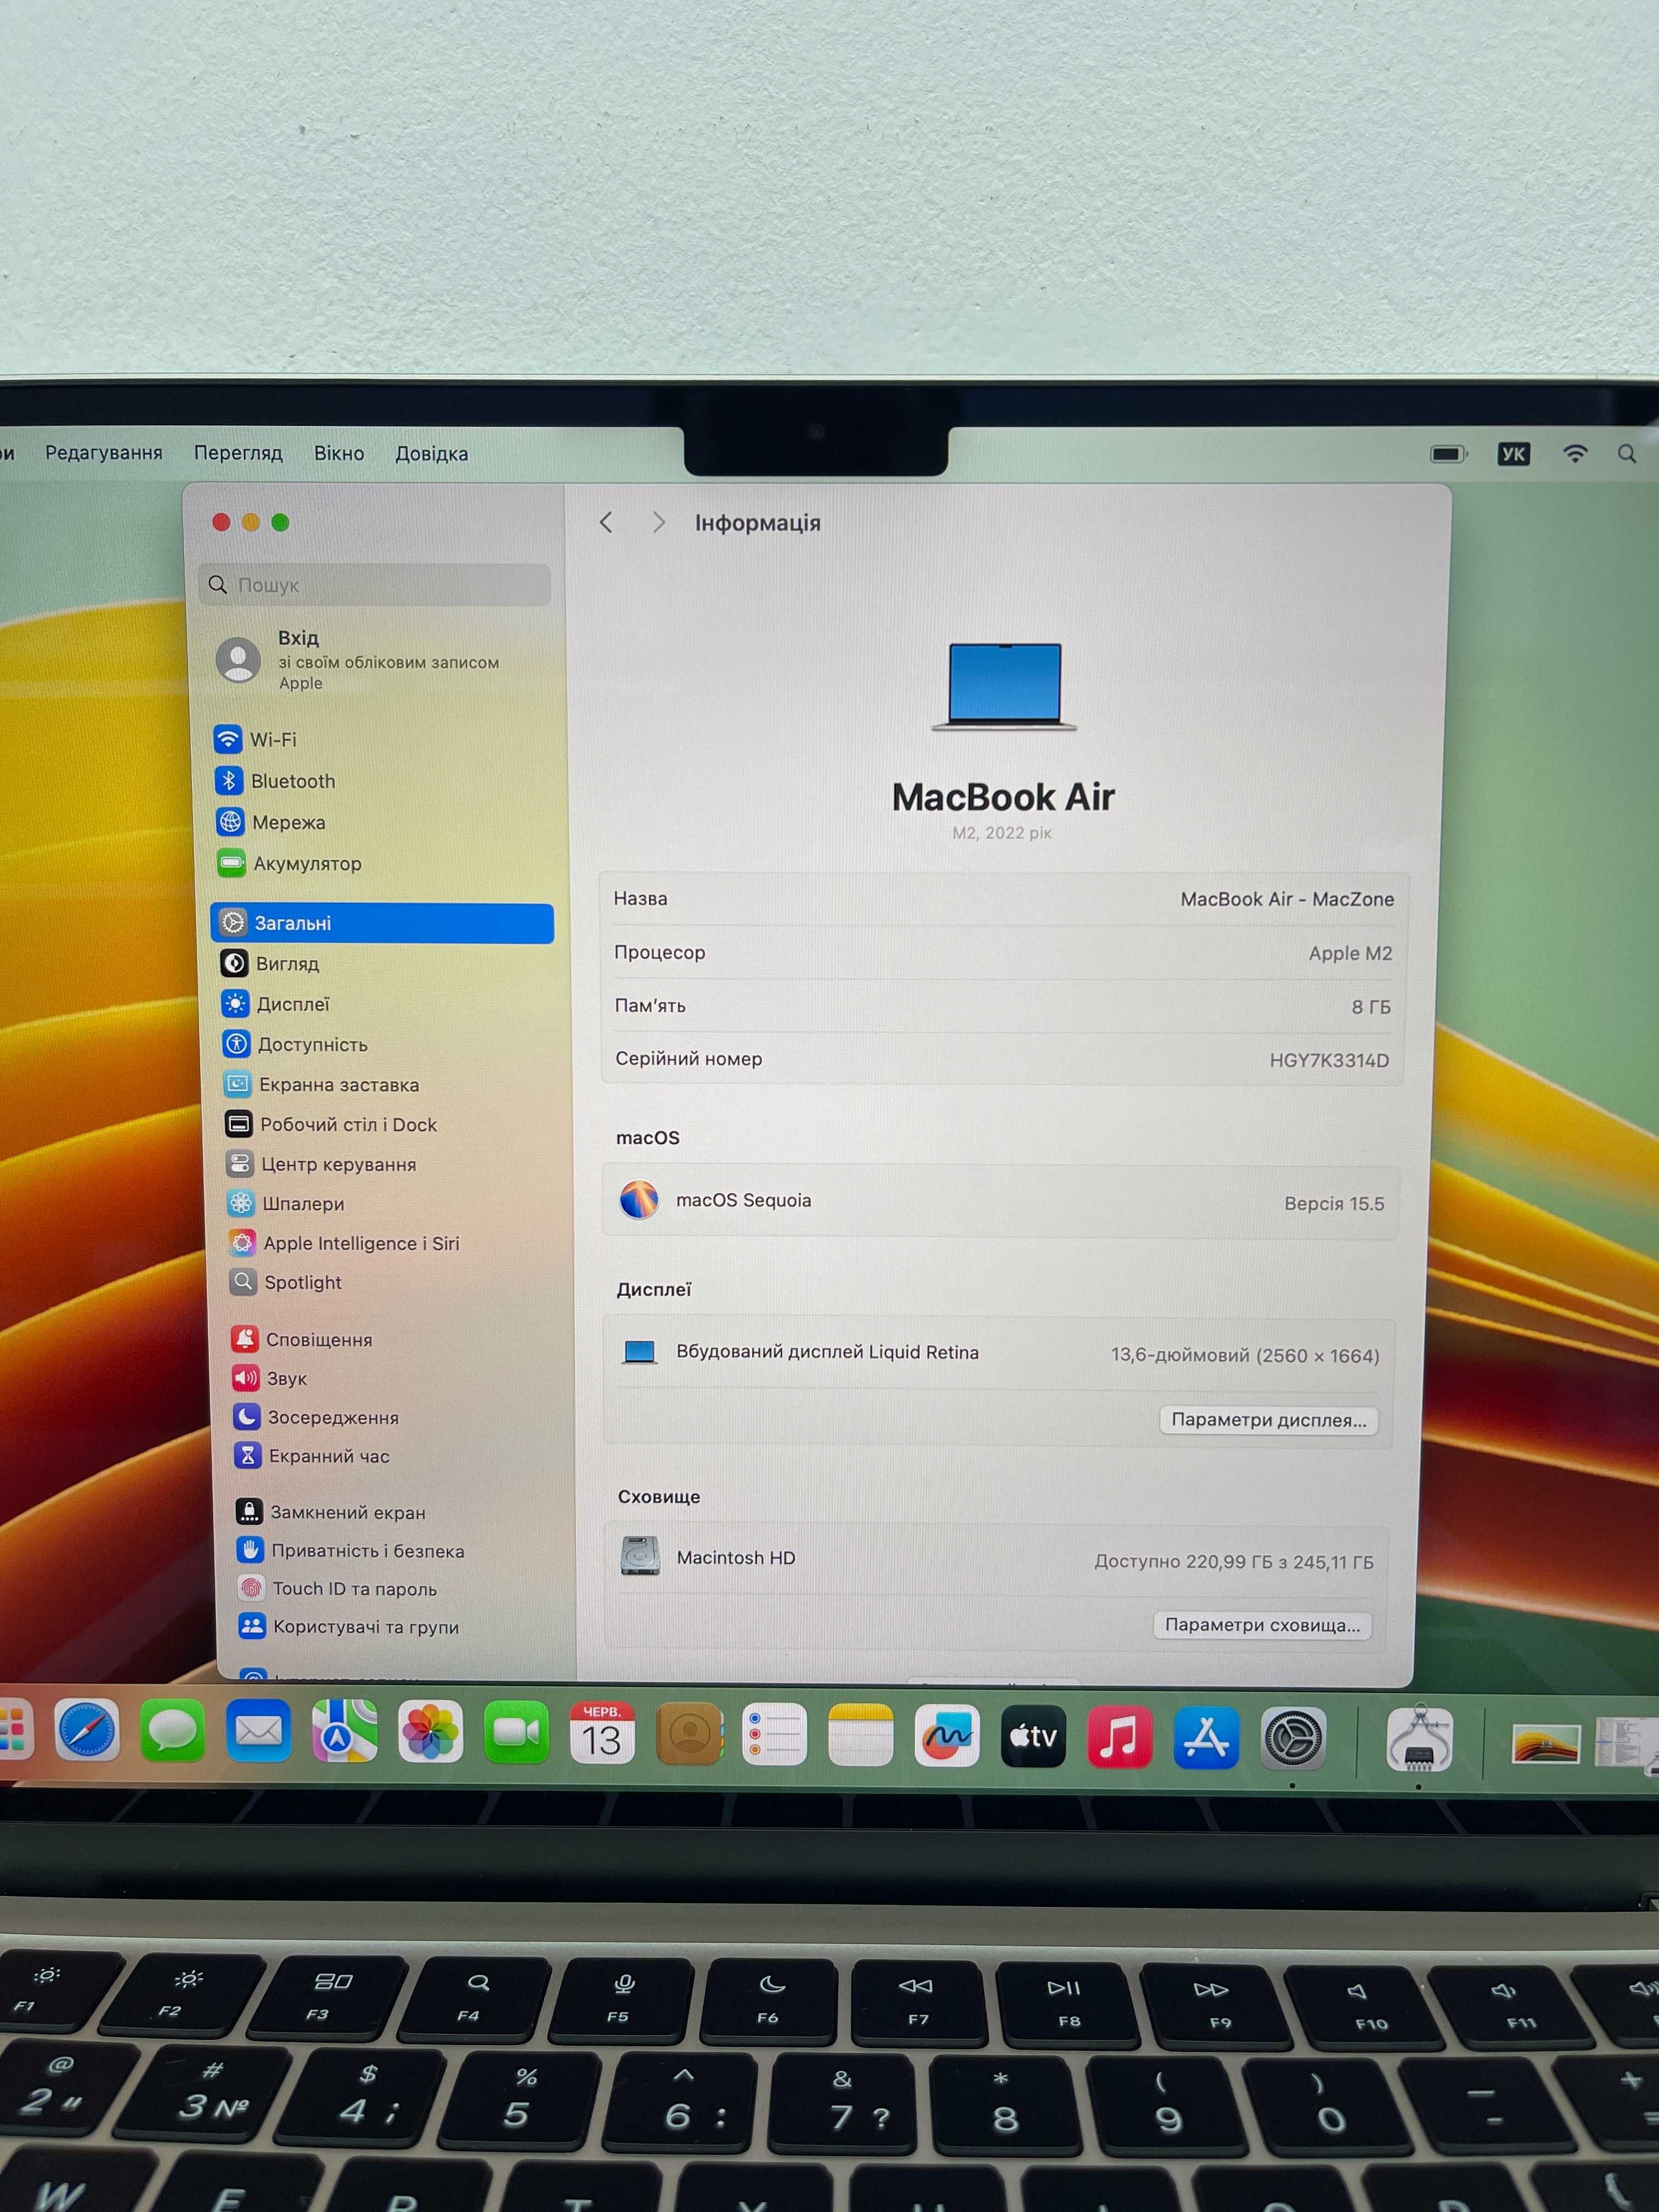Open Користувачі та групи settings
The image size is (1659, 2212).
pos(349,1626)
